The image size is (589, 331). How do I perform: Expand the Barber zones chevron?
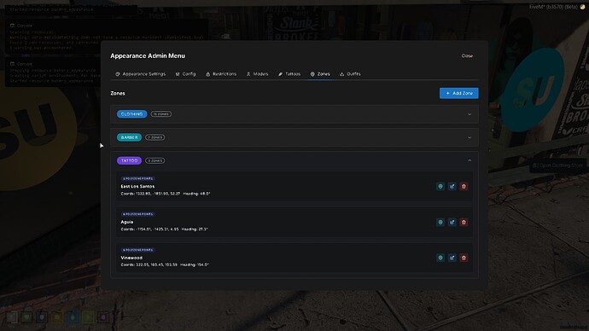click(469, 137)
